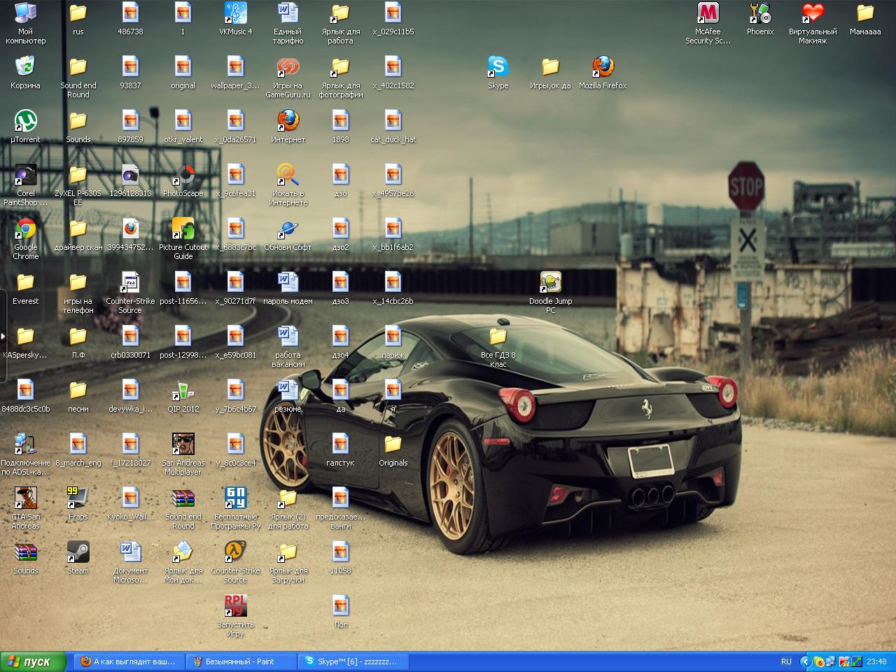Expand the side panel arrow at left edge
This screenshot has height=672, width=896.
click(x=3, y=336)
